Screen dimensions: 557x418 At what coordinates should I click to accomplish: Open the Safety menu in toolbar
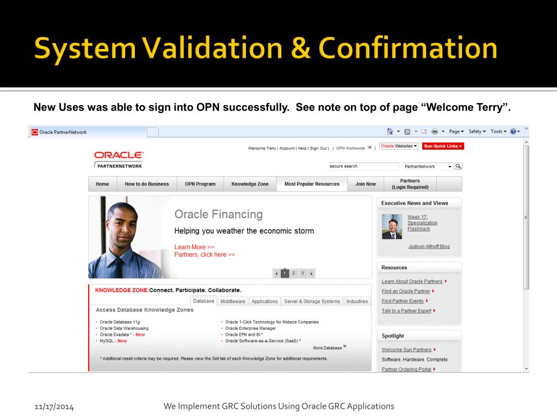pyautogui.click(x=476, y=132)
